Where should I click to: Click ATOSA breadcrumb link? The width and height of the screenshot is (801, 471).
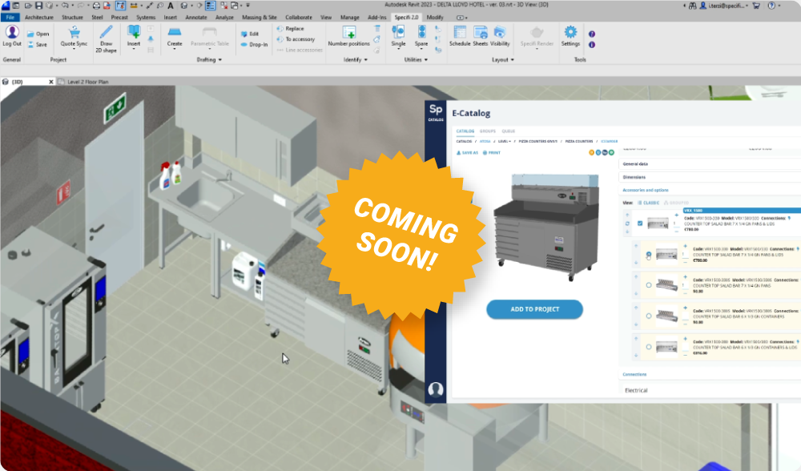[x=485, y=142]
